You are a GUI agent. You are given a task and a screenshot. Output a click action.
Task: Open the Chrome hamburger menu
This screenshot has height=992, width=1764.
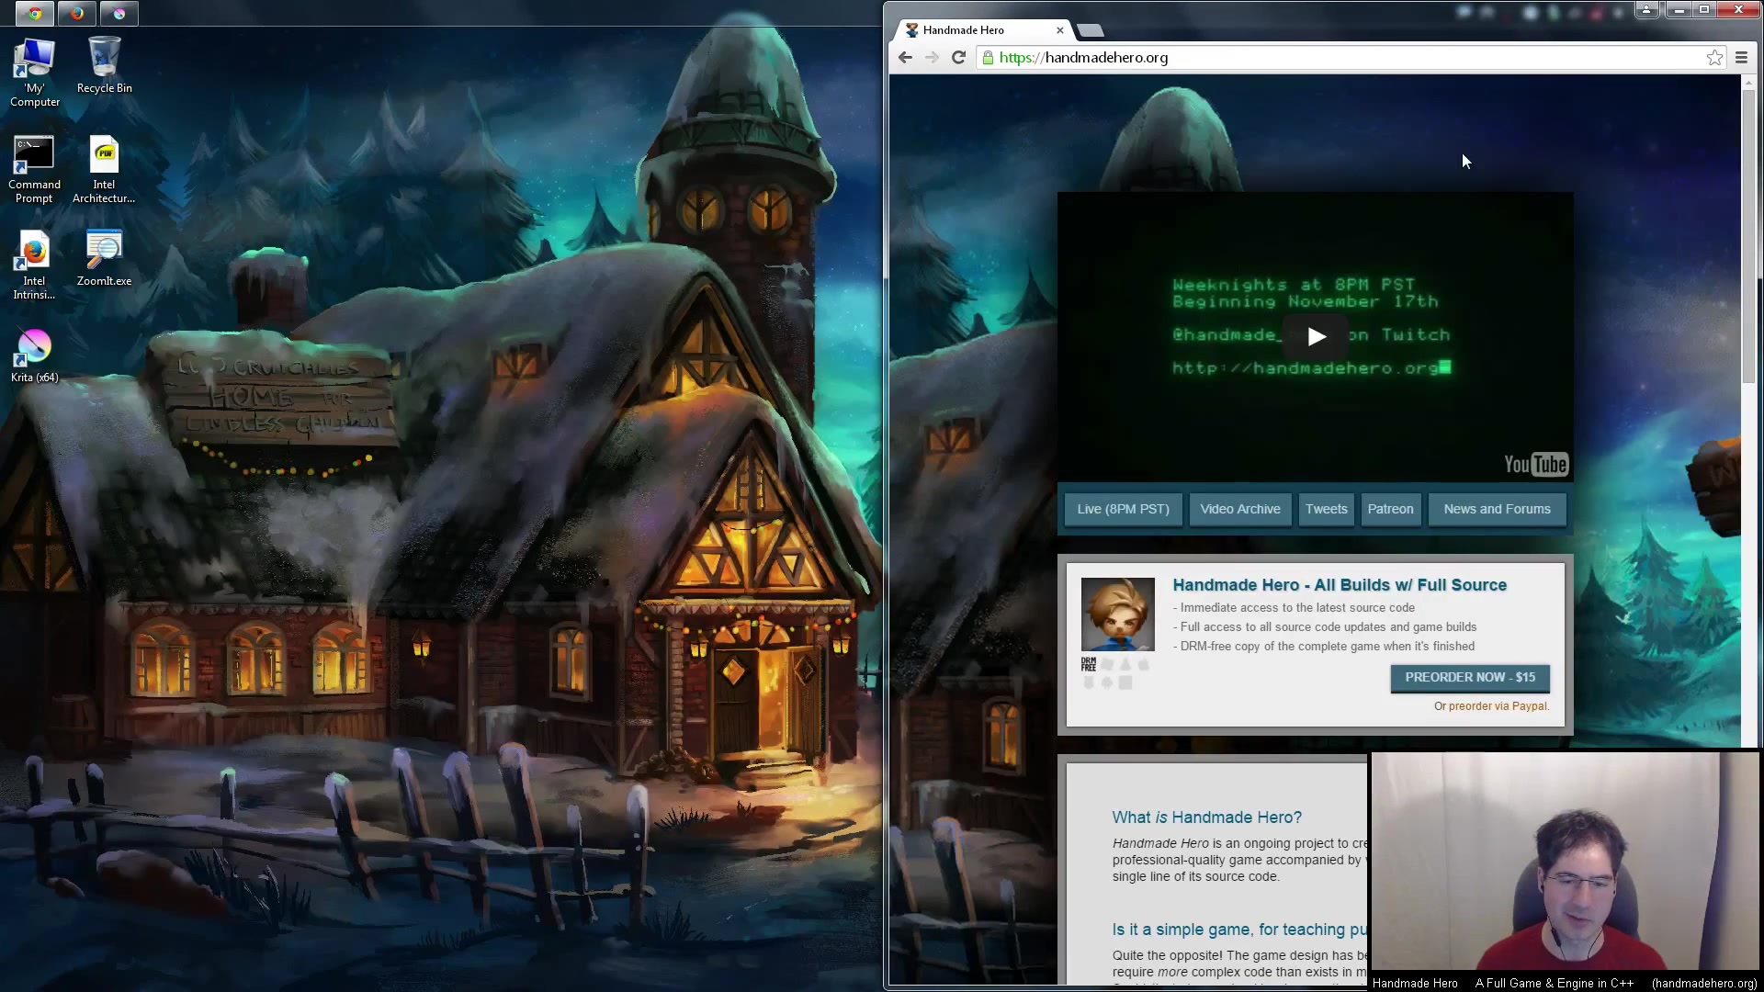pos(1741,57)
